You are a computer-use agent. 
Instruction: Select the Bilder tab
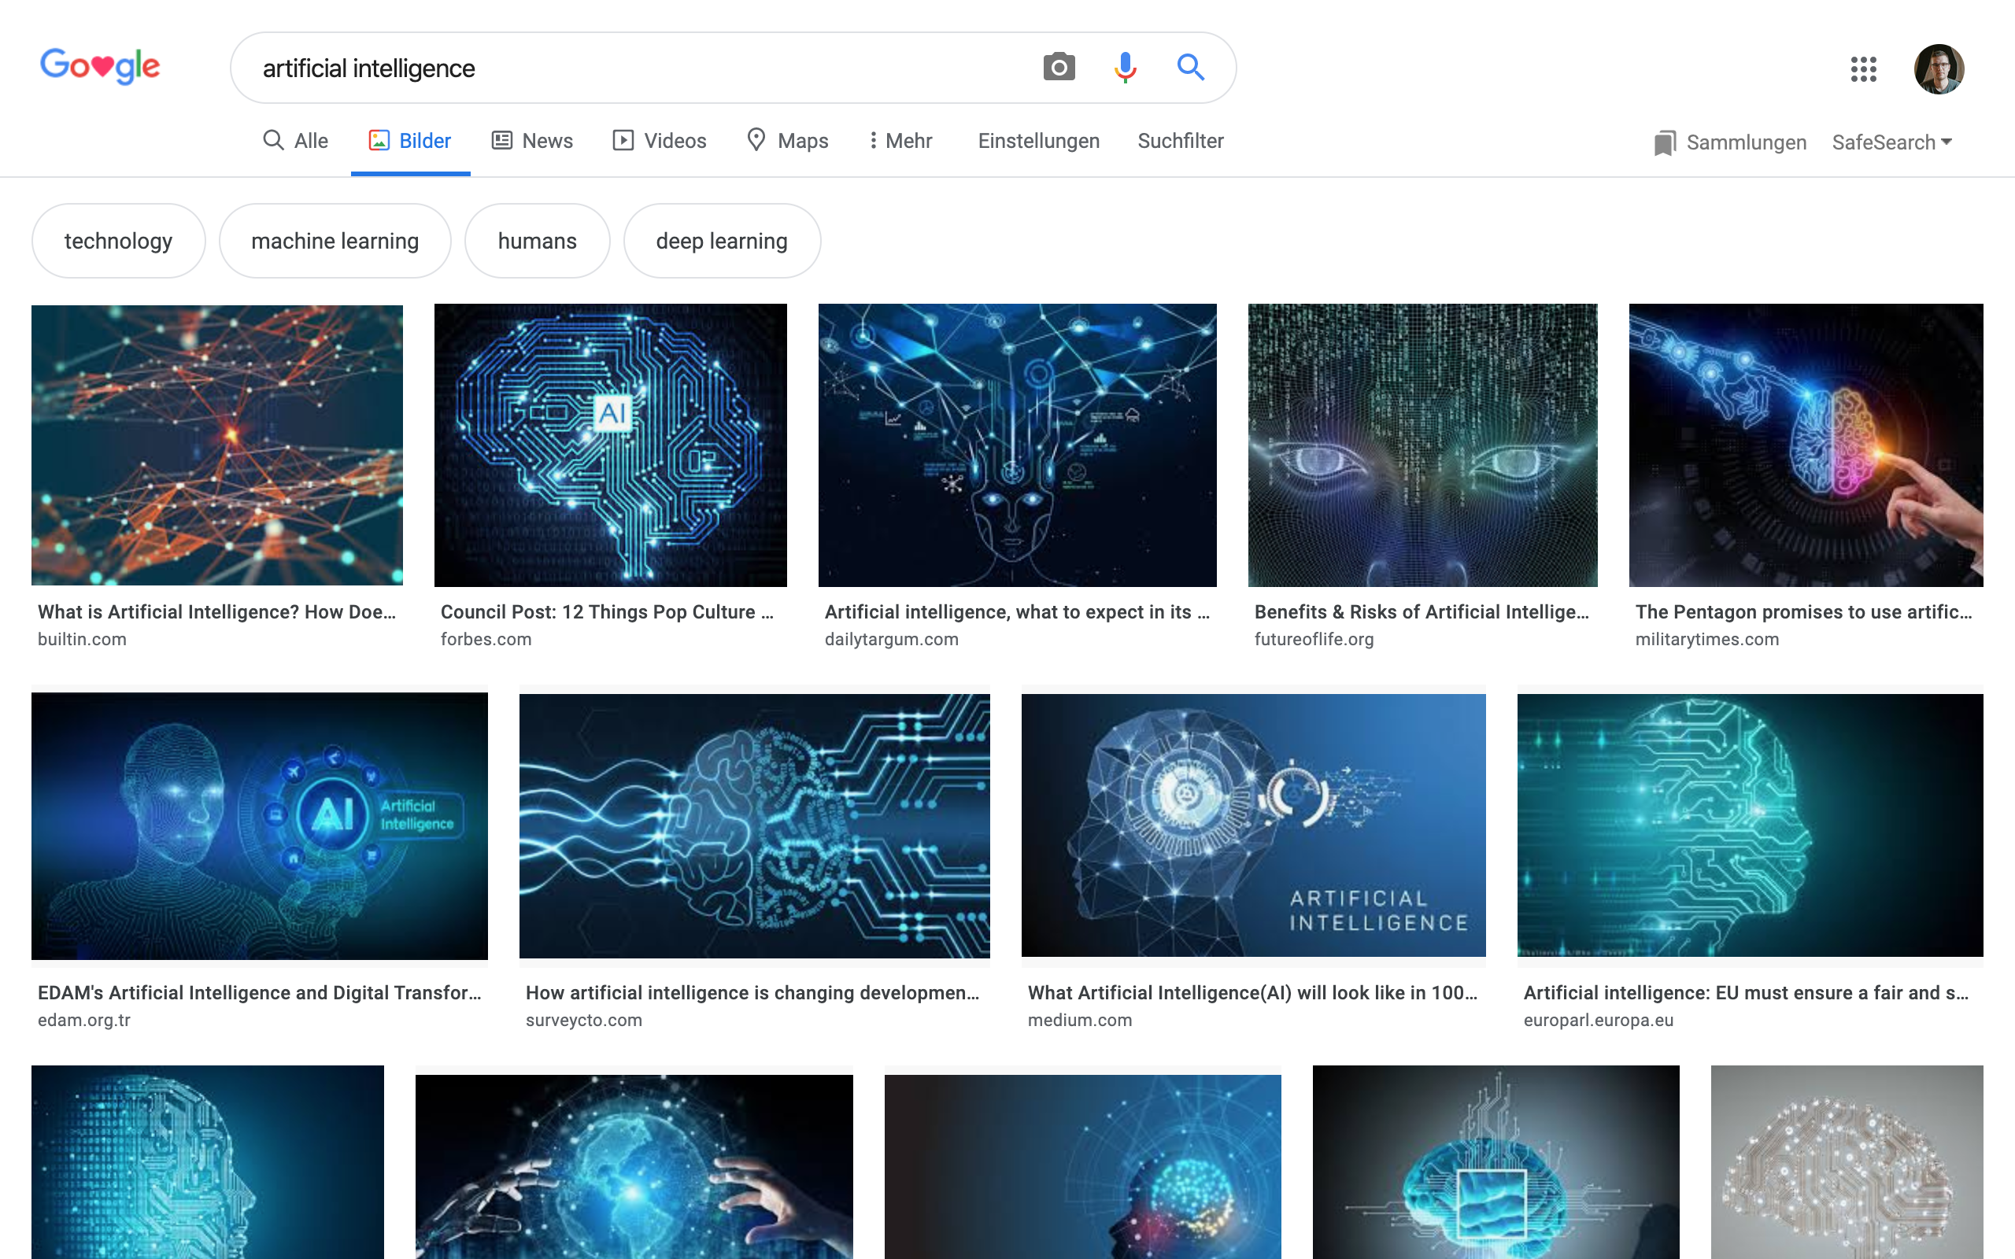pyautogui.click(x=411, y=141)
